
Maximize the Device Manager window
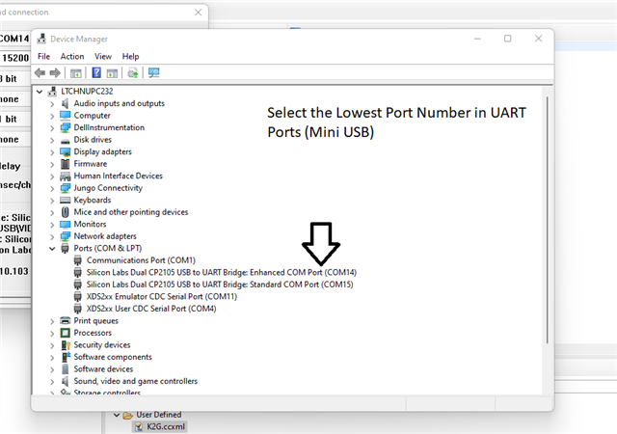(508, 39)
